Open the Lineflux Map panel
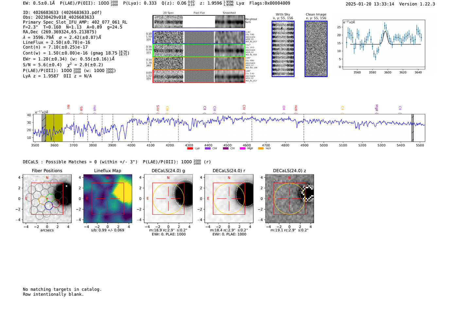Viewport: 458px width, 312px height. 108,199
